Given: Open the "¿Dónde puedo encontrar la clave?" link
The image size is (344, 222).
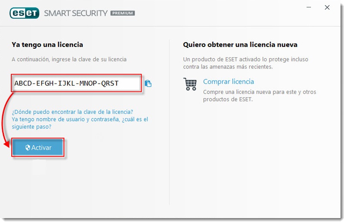Looking at the screenshot, I should (72, 111).
